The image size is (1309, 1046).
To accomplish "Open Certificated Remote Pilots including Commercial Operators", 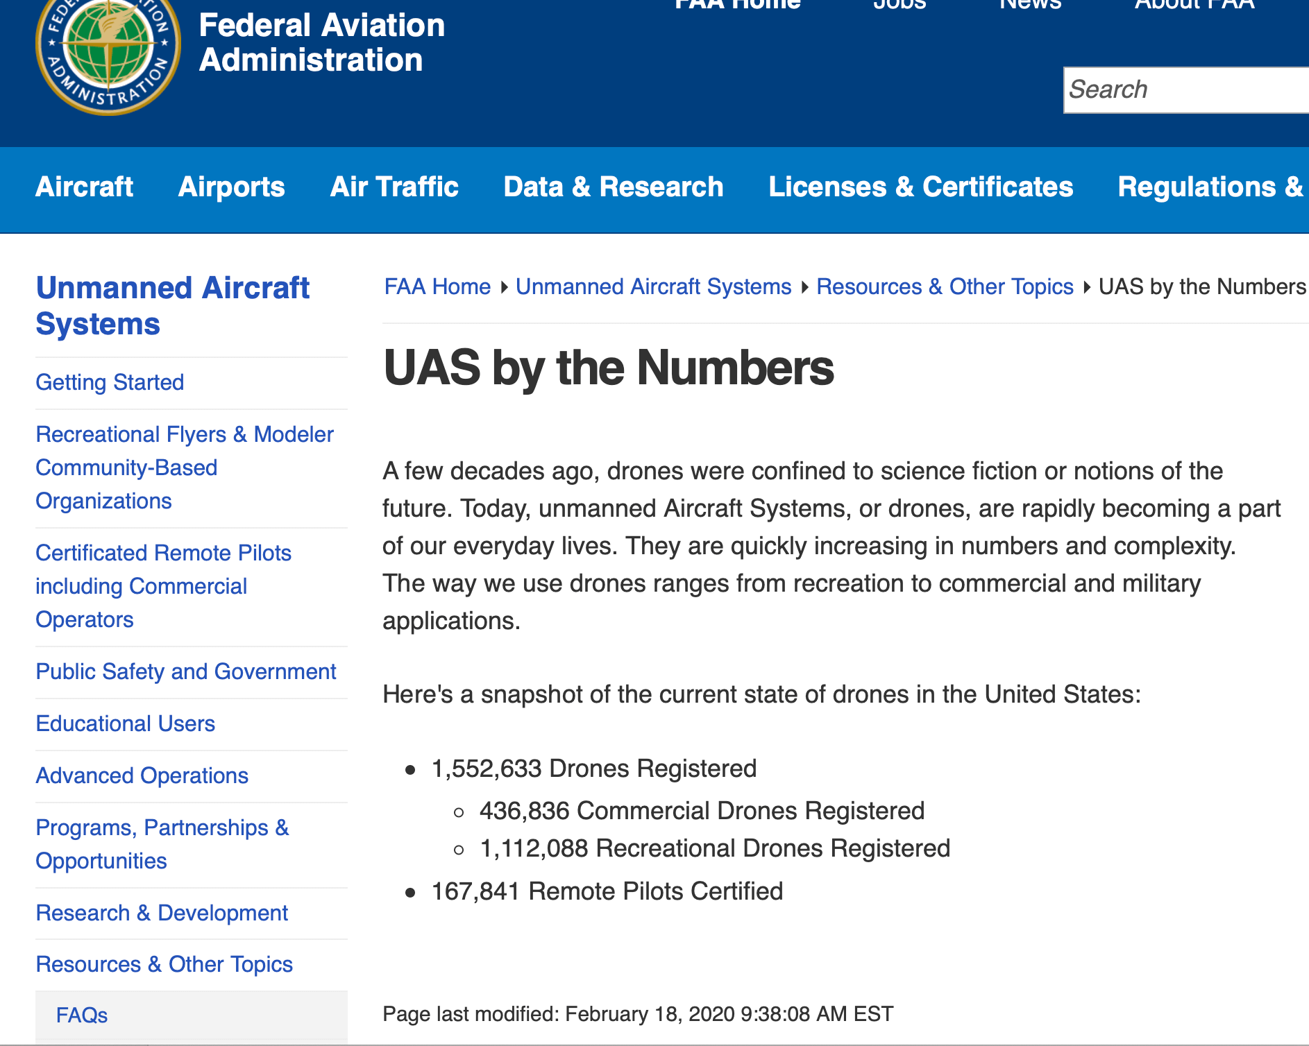I will pyautogui.click(x=163, y=586).
